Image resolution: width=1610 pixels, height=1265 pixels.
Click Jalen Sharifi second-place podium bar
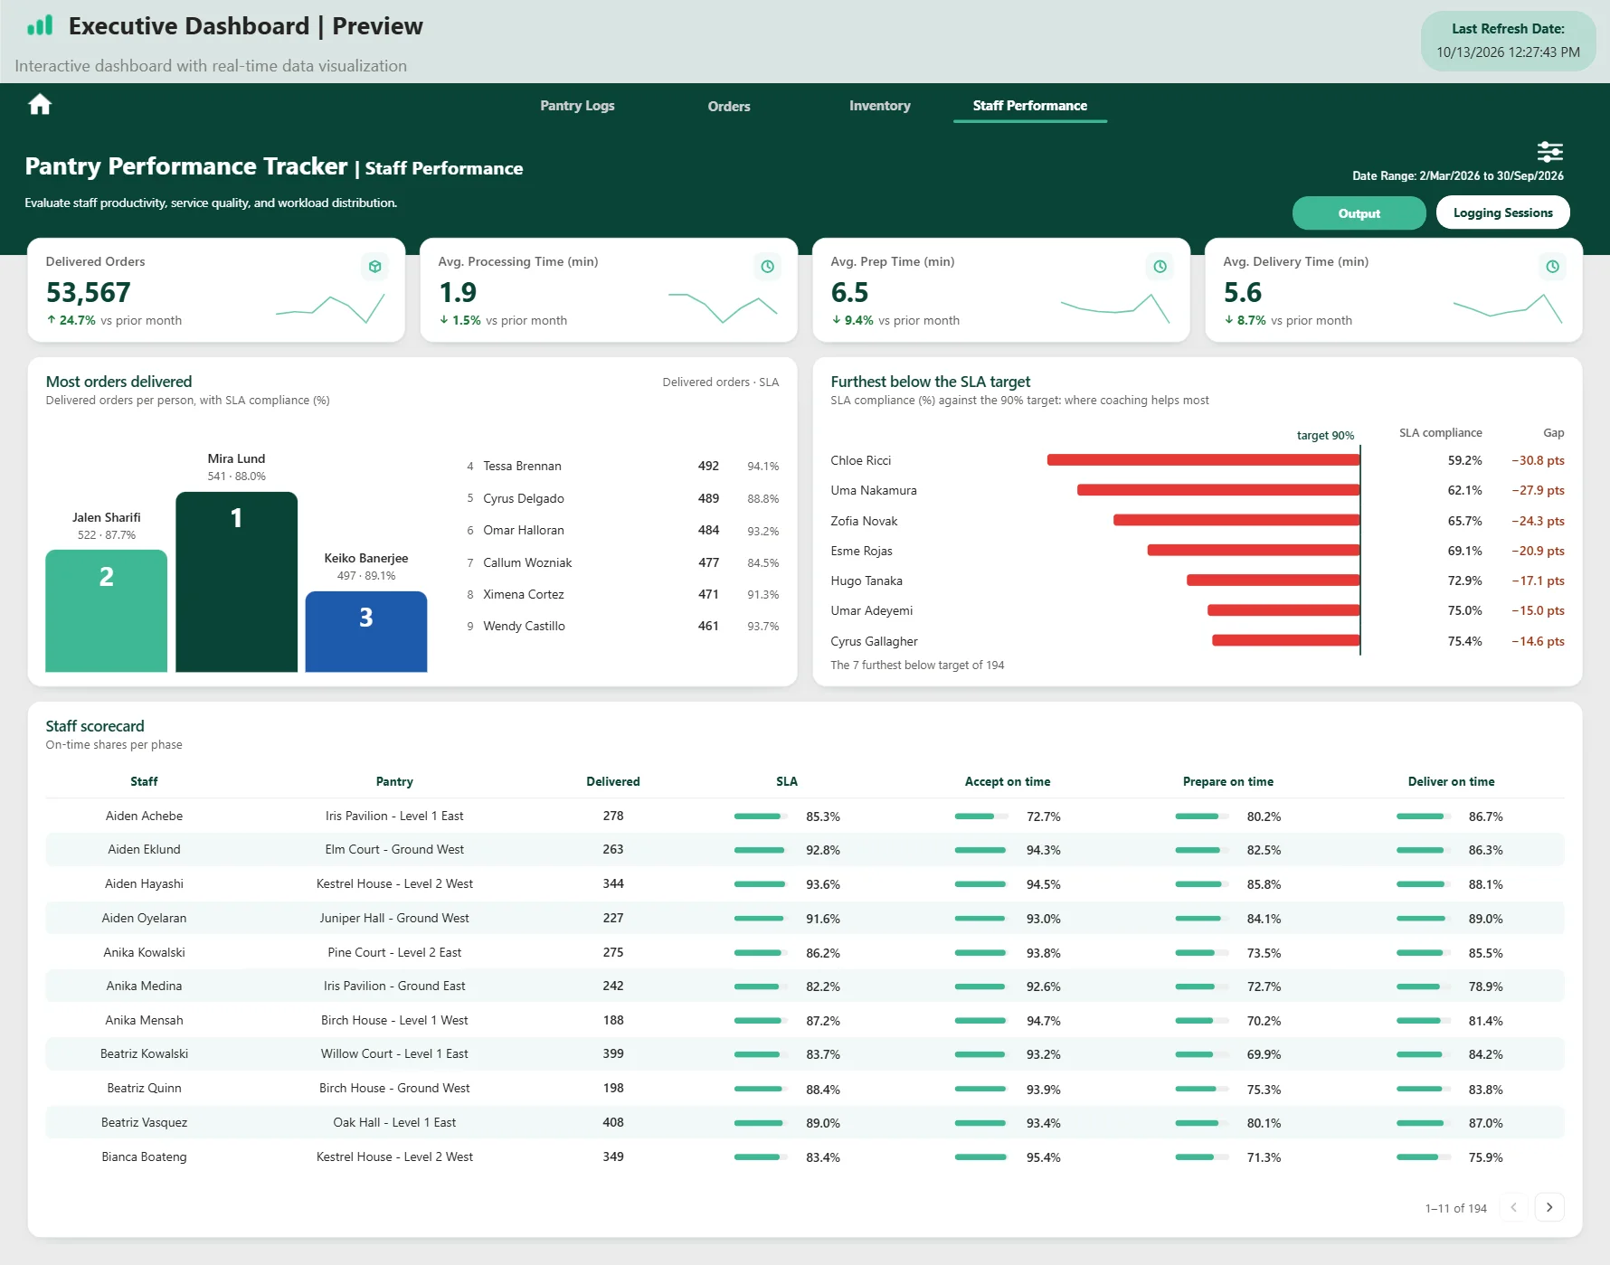107,611
